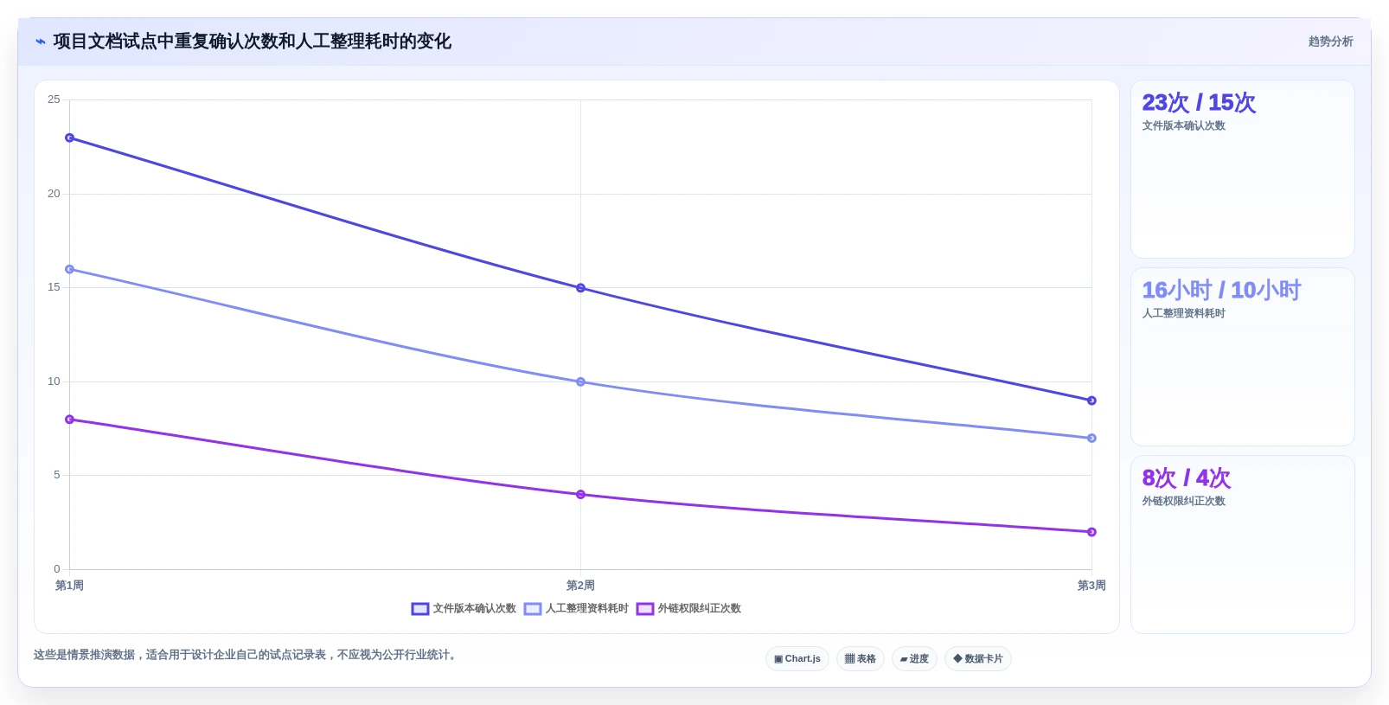The image size is (1389, 705).
Task: Click the y-axis label 5
Action: 57,475
